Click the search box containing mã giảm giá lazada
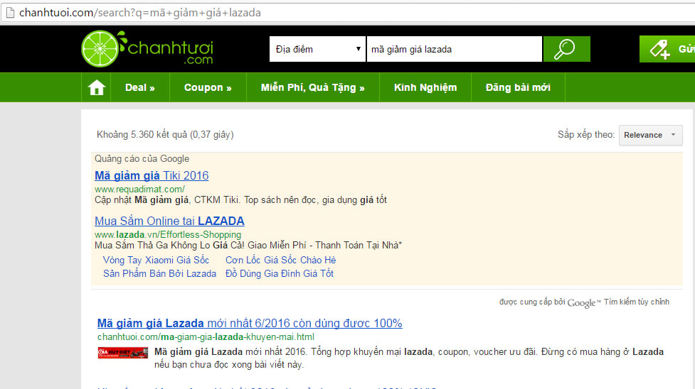695x389 pixels. tap(455, 49)
